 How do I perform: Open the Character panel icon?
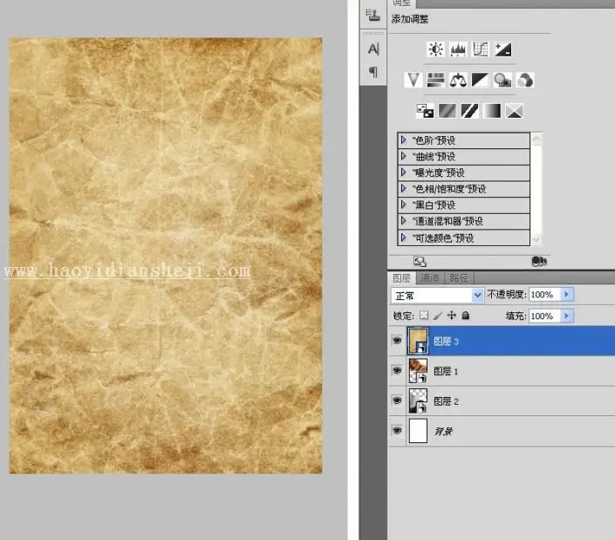click(x=373, y=49)
